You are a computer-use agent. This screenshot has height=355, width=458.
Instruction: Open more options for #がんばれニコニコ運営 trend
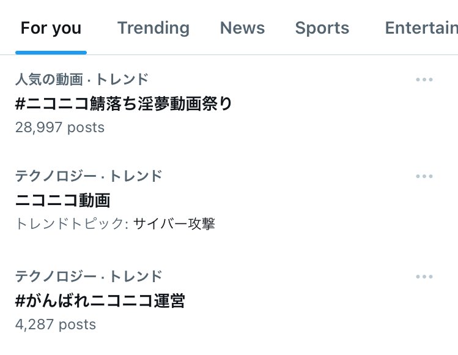424,277
